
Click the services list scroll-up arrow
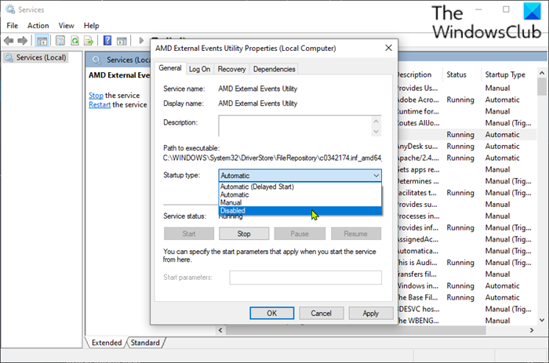[x=542, y=73]
